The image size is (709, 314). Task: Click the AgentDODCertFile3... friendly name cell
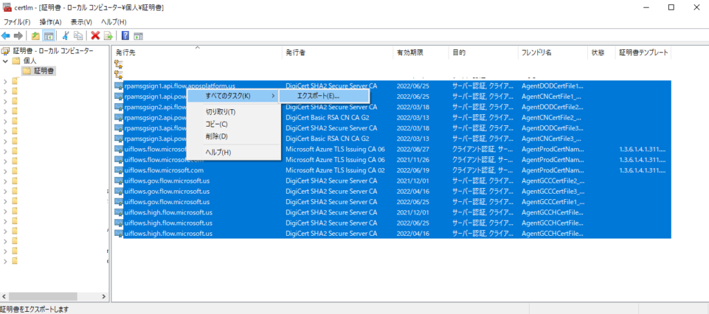click(x=553, y=128)
